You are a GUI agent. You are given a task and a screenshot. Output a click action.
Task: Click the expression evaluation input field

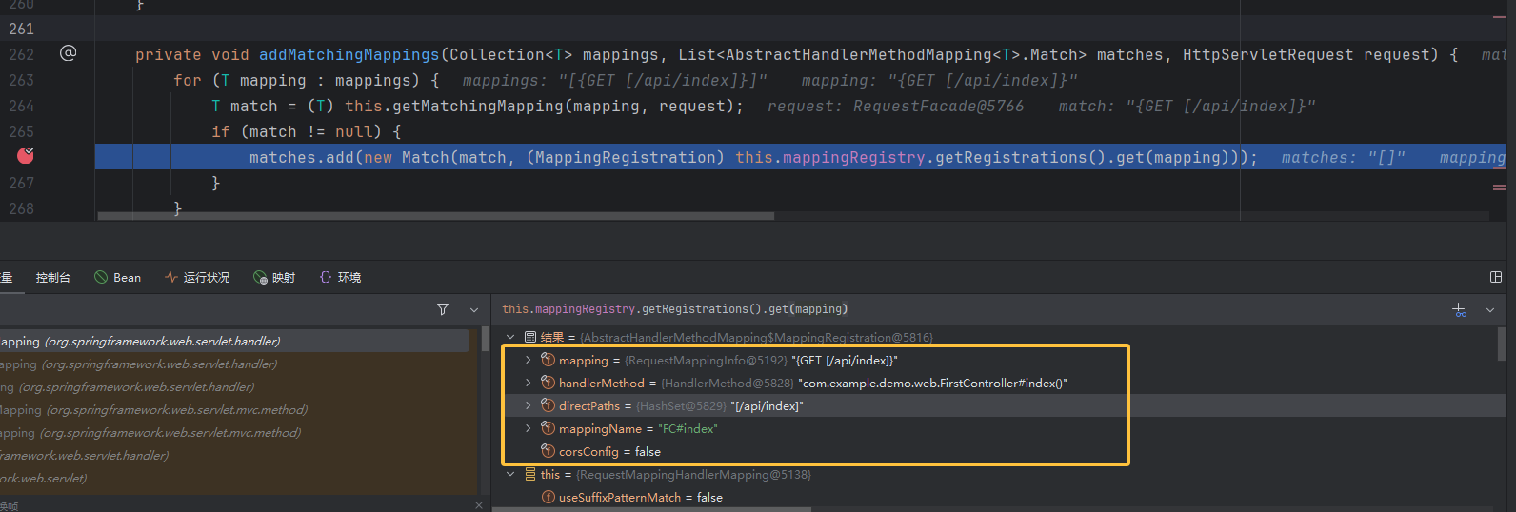(952, 309)
